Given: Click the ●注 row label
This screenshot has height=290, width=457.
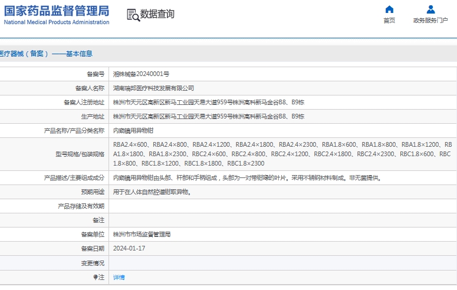Looking at the screenshot, I should [x=99, y=277].
